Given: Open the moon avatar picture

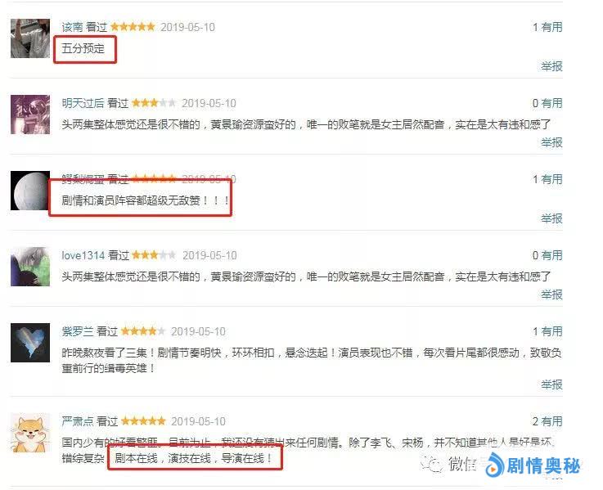Looking at the screenshot, I should pos(30,191).
